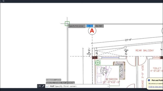This screenshot has width=163, height=91.
Task: Click the highlighted X coordinate field 981.7696
Action: (x=90, y=26)
